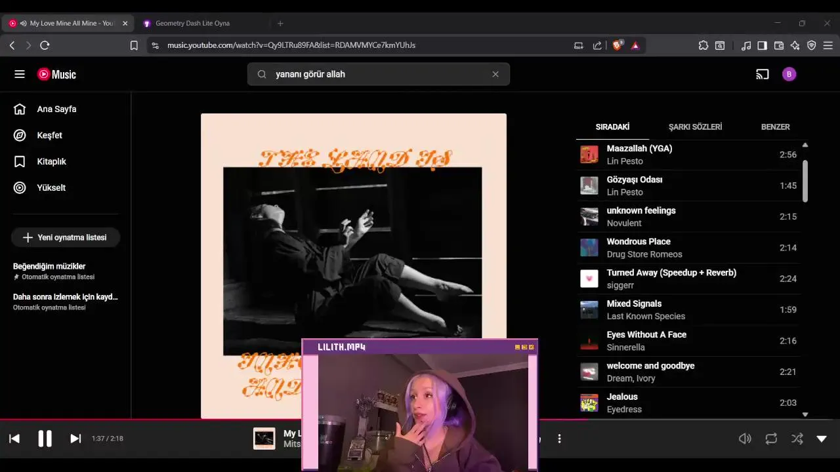This screenshot has width=840, height=472.
Task: Create new playlist with Yeni oynatma listesi
Action: coord(65,237)
